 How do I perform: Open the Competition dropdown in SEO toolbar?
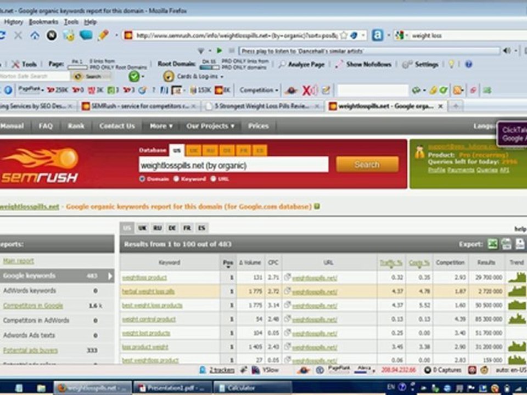click(x=259, y=90)
